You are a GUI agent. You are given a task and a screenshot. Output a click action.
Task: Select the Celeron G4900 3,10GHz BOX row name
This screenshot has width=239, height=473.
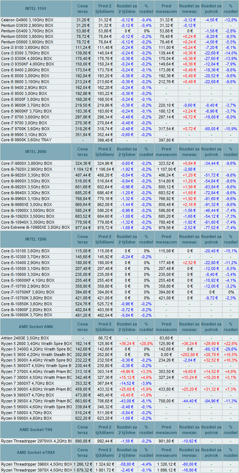point(27,20)
